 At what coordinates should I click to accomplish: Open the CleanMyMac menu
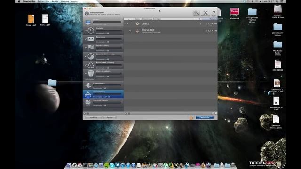(x=29, y=1)
